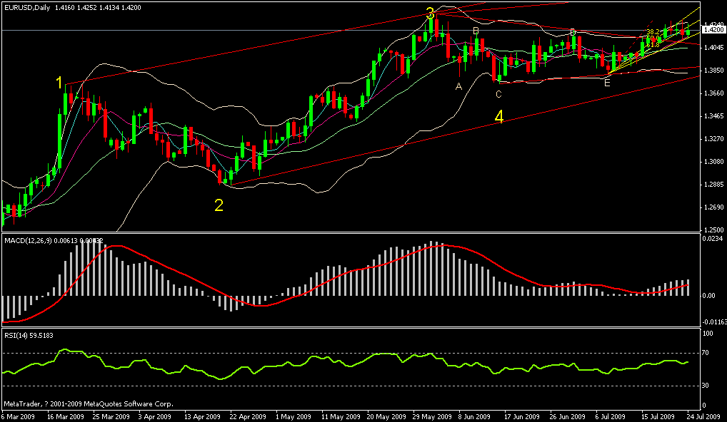
Task: Click the 15 Jul 2009 date label
Action: point(659,416)
